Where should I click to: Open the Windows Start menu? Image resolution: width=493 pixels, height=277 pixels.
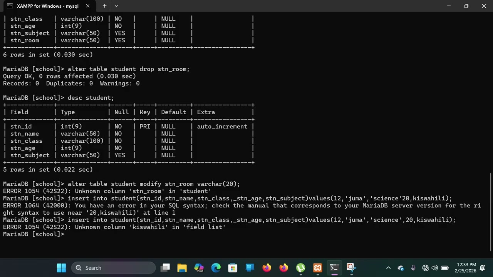click(61, 268)
